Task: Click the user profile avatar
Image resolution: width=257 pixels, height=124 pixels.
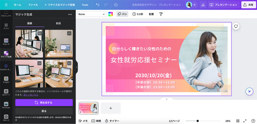Action: pos(189,5)
